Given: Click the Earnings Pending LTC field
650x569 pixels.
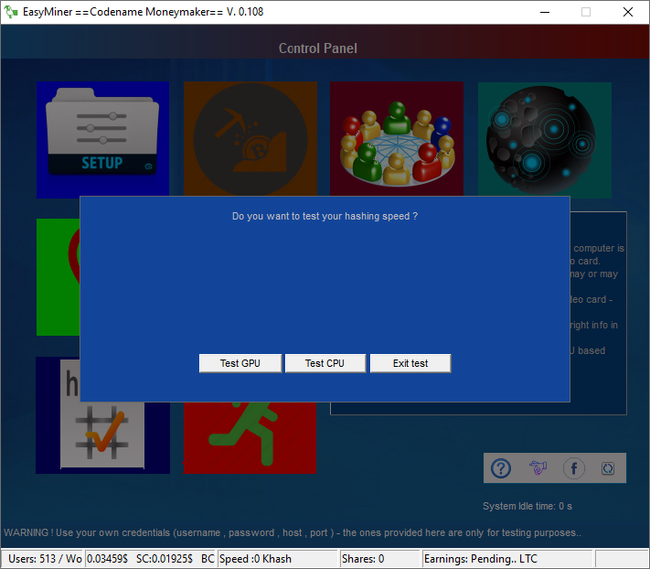Looking at the screenshot, I should pos(506,559).
